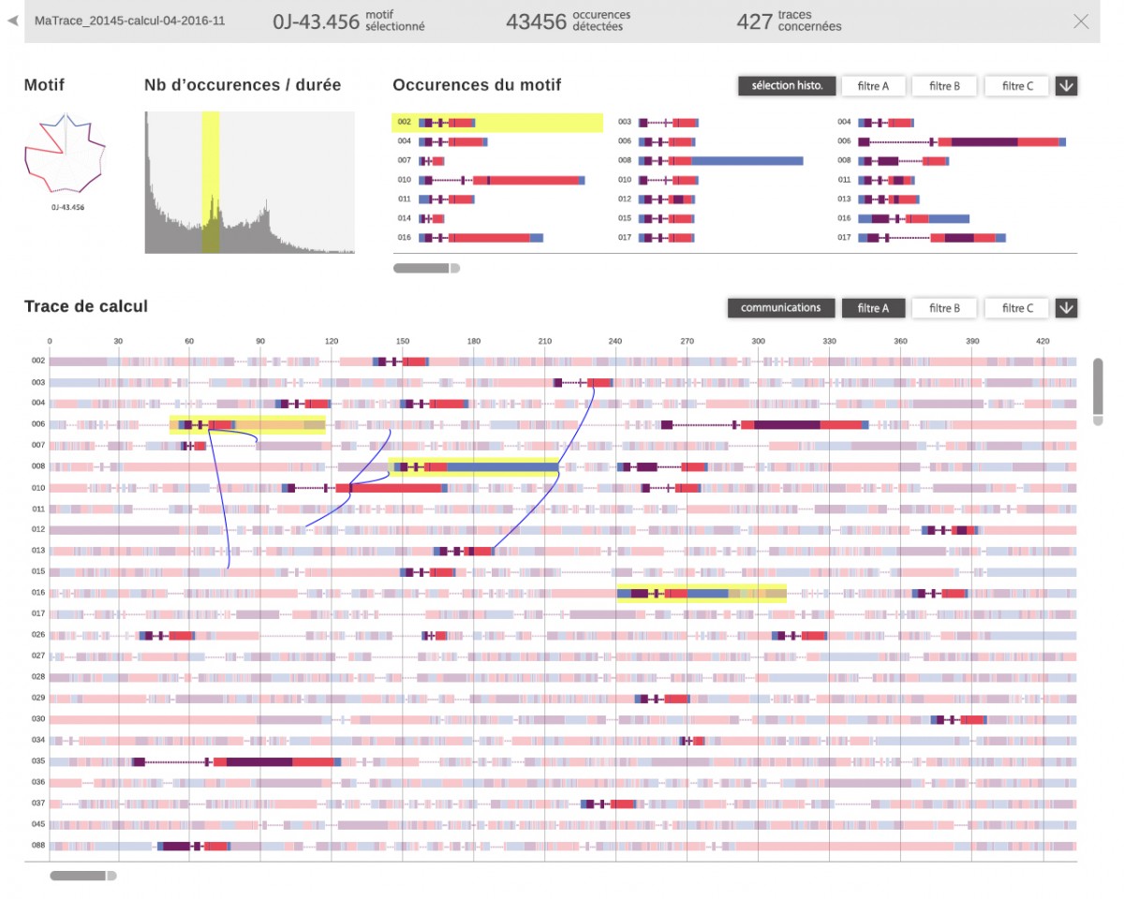Screen dimensions: 1124x899
Task: Toggle the sélection histo. filter
Action: point(786,86)
